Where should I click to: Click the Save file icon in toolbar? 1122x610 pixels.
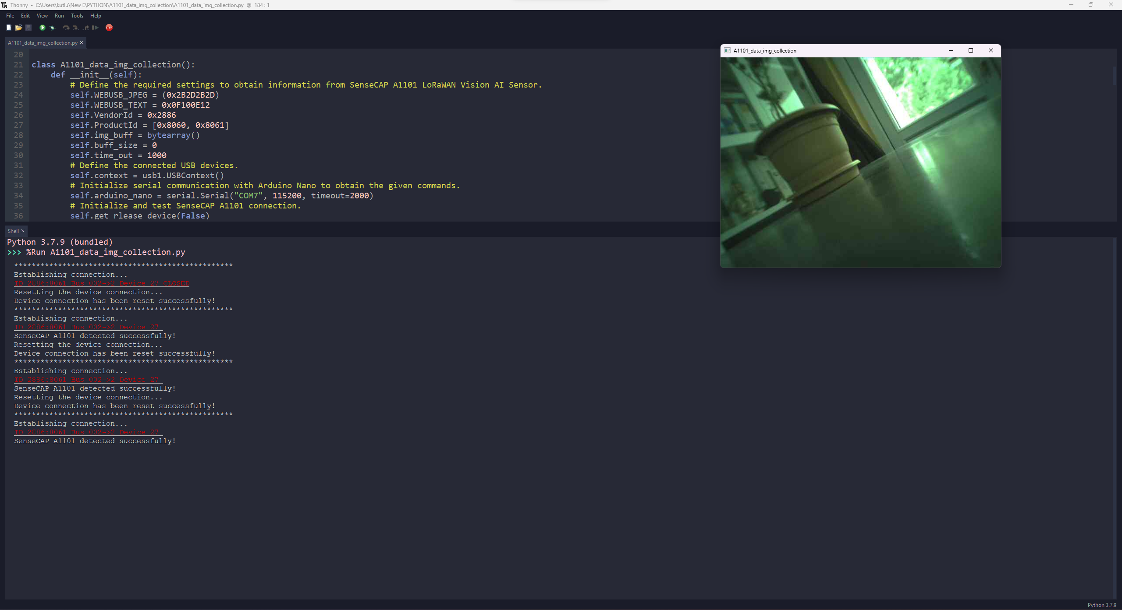coord(28,28)
